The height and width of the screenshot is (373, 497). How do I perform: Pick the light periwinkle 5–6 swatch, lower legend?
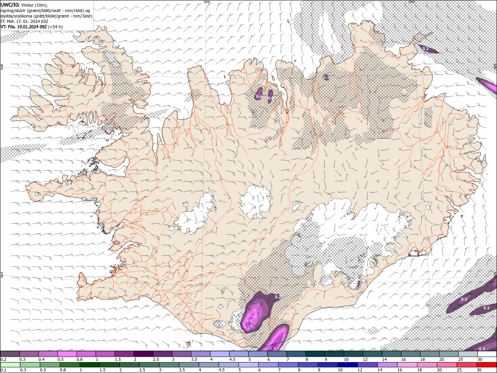(248, 365)
